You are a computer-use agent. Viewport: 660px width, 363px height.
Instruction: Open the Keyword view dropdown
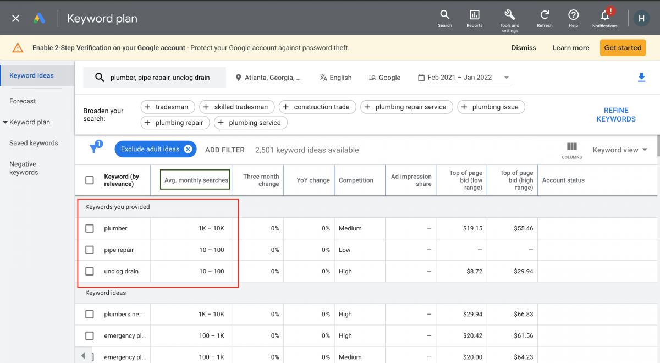(x=620, y=150)
